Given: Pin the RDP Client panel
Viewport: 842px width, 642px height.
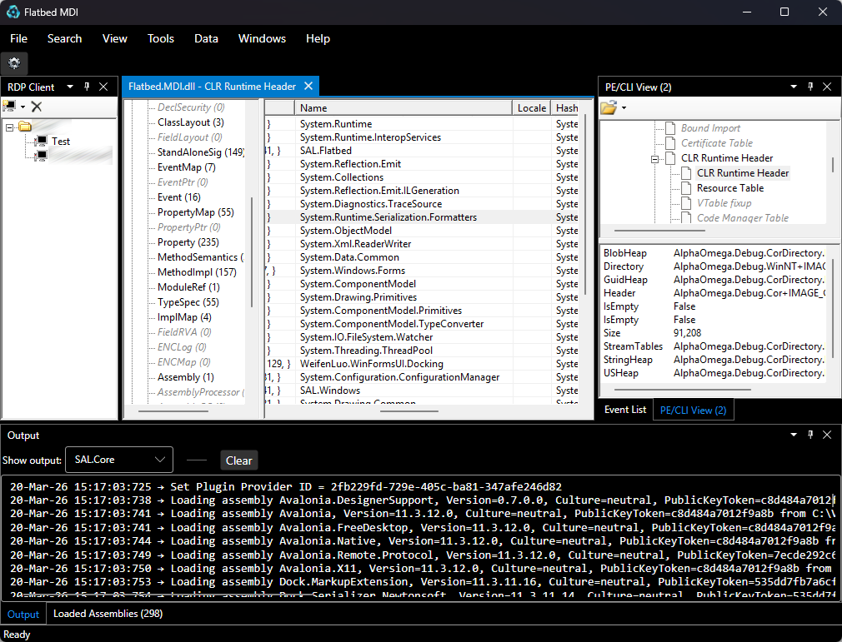Looking at the screenshot, I should [x=87, y=87].
